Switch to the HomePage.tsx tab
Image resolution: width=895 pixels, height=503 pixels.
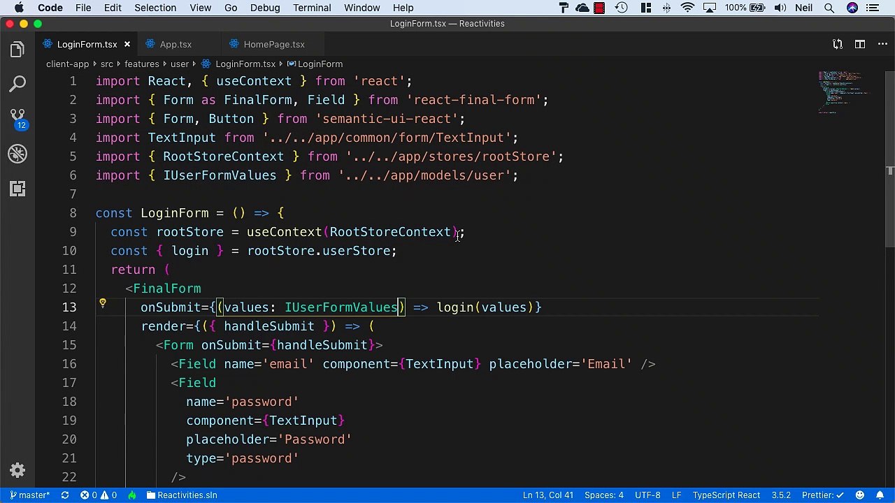click(x=274, y=44)
